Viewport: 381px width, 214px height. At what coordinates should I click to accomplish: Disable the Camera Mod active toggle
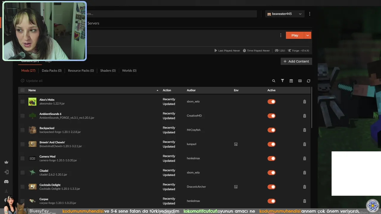coord(271,158)
